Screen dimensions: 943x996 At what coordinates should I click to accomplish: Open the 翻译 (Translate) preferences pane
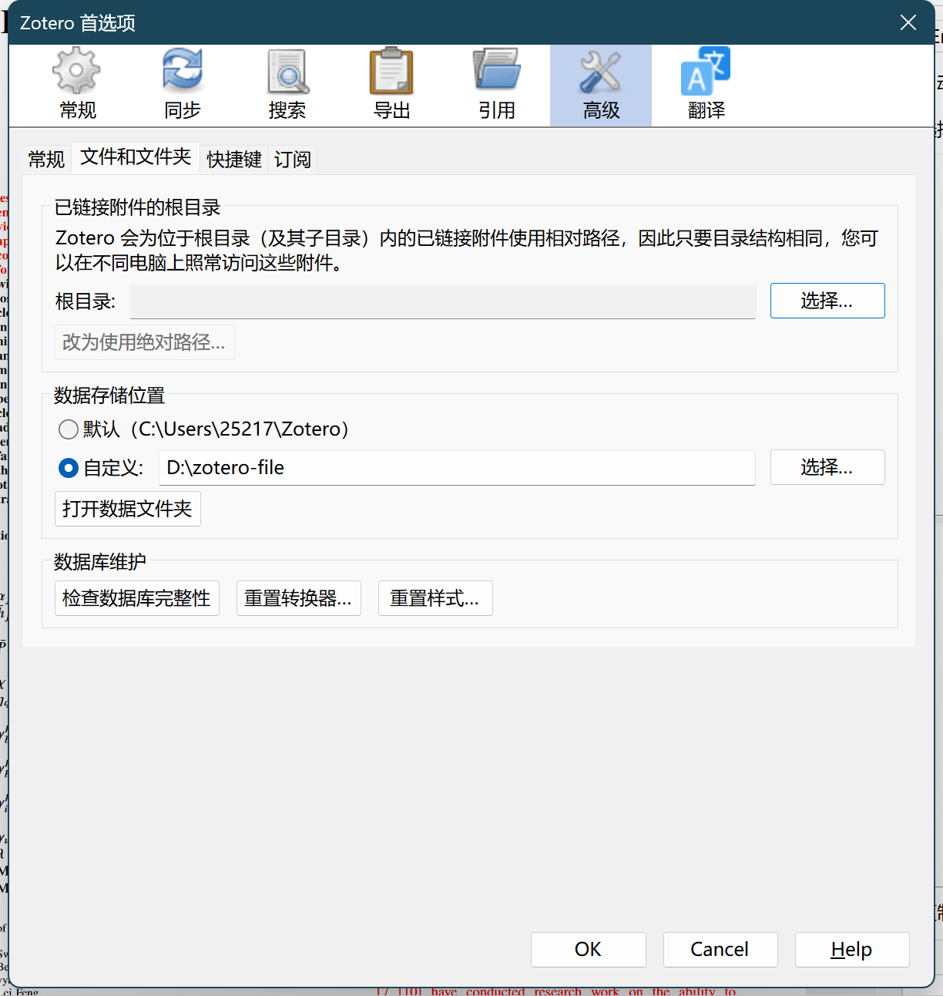[x=706, y=86]
